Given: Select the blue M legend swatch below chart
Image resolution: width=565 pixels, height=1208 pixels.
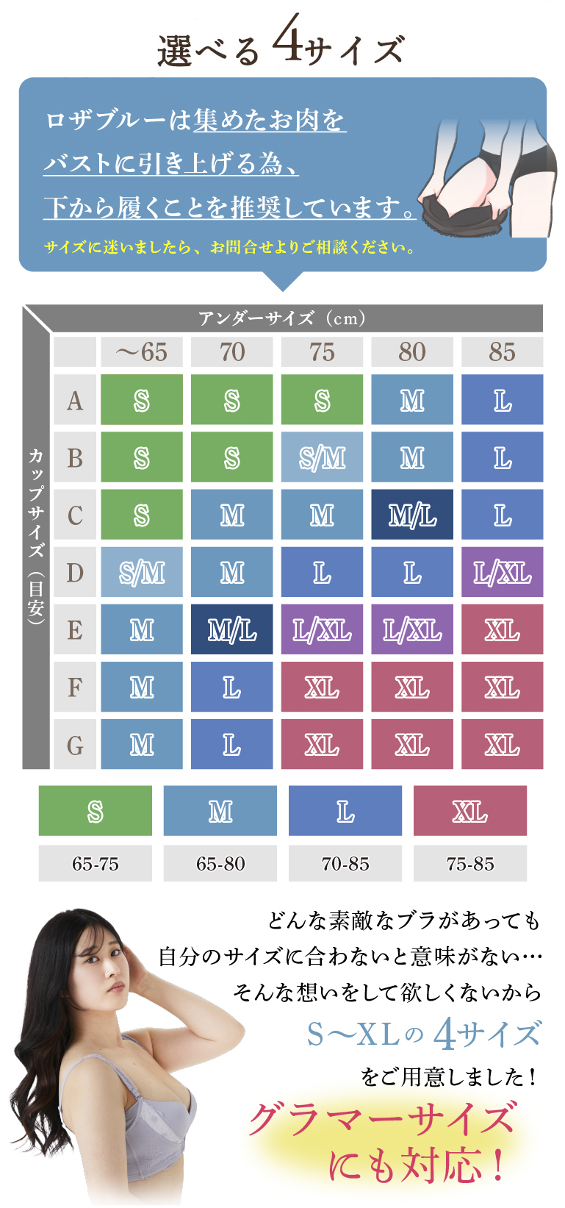Looking at the screenshot, I should point(220,810).
